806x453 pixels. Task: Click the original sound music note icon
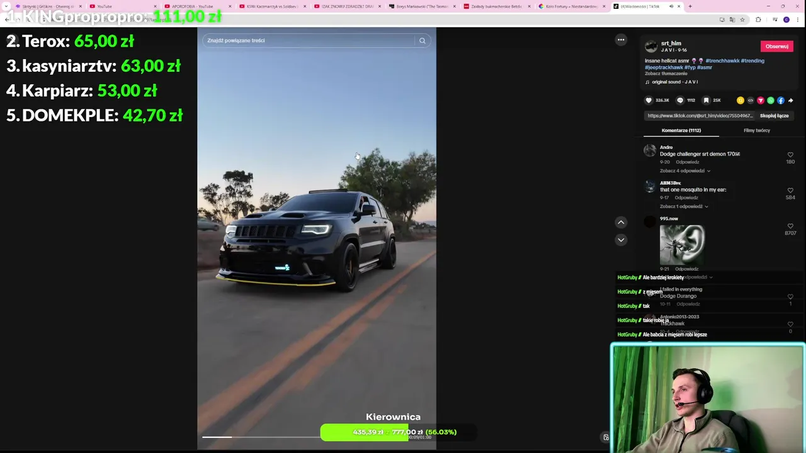(x=647, y=82)
